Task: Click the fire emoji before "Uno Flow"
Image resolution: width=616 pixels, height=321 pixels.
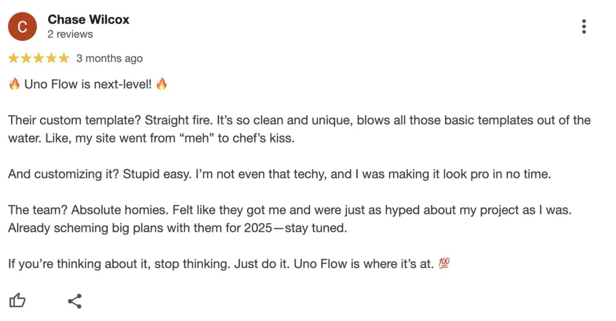Action: pyautogui.click(x=14, y=84)
